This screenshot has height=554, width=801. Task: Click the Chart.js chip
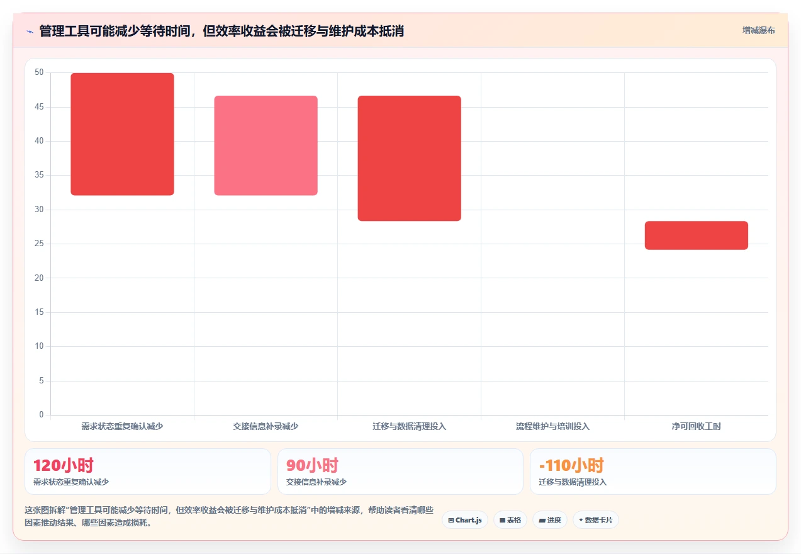tap(465, 520)
